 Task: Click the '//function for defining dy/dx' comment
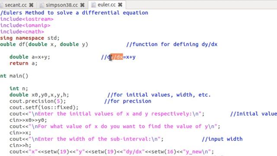[172, 44]
